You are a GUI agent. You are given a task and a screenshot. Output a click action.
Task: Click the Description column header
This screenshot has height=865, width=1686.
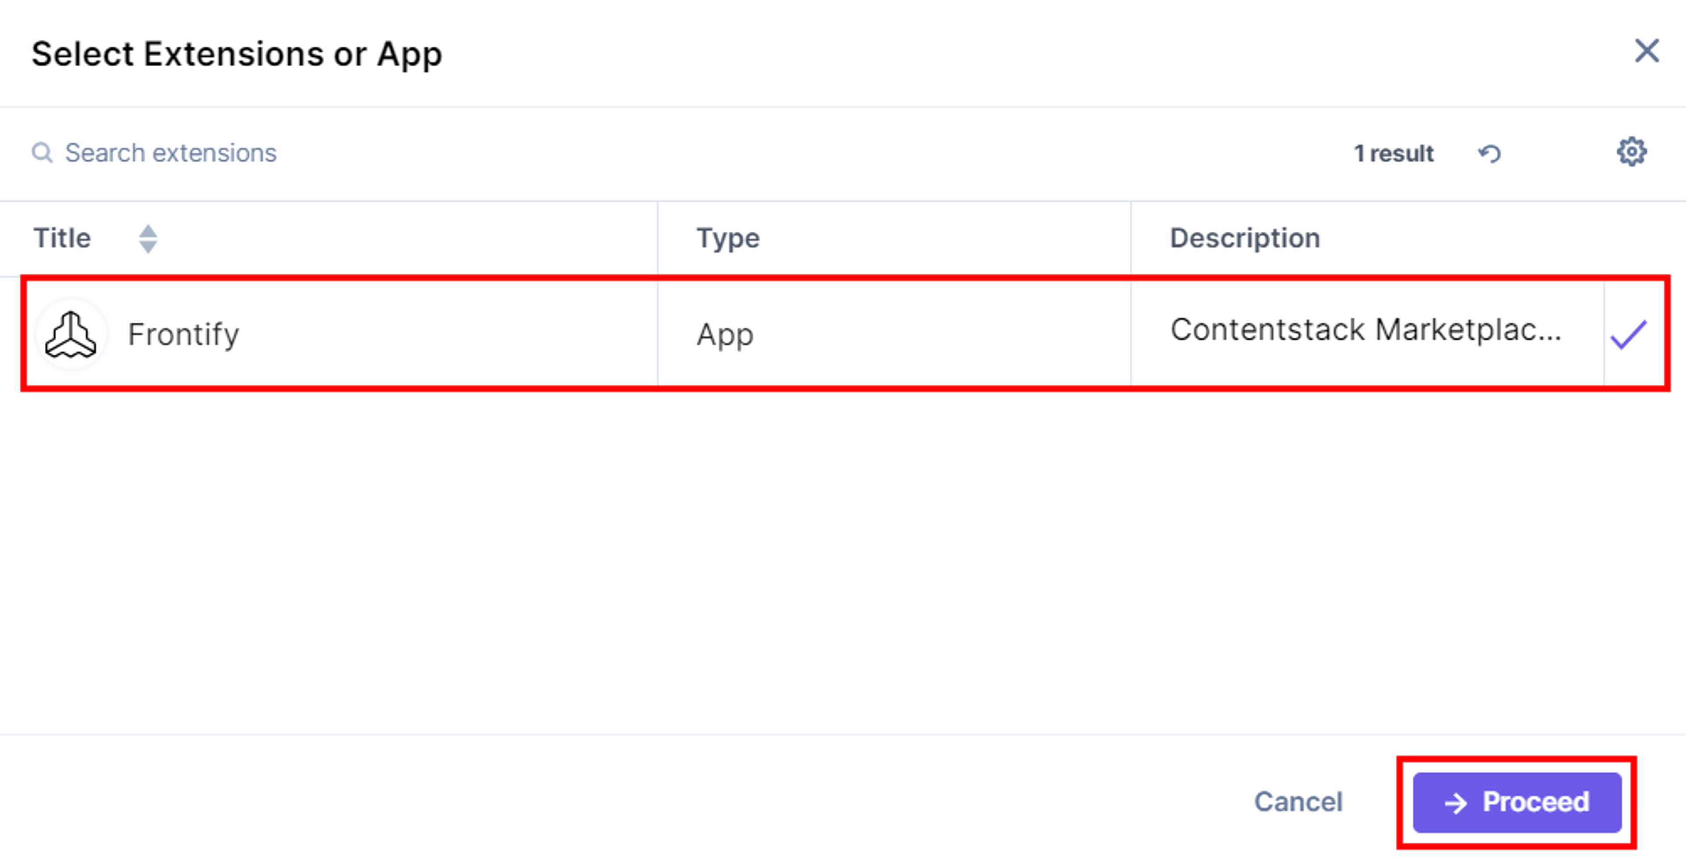click(1245, 238)
